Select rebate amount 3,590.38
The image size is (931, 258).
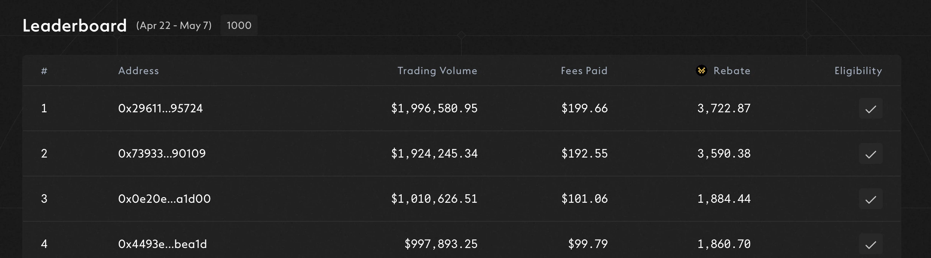724,153
